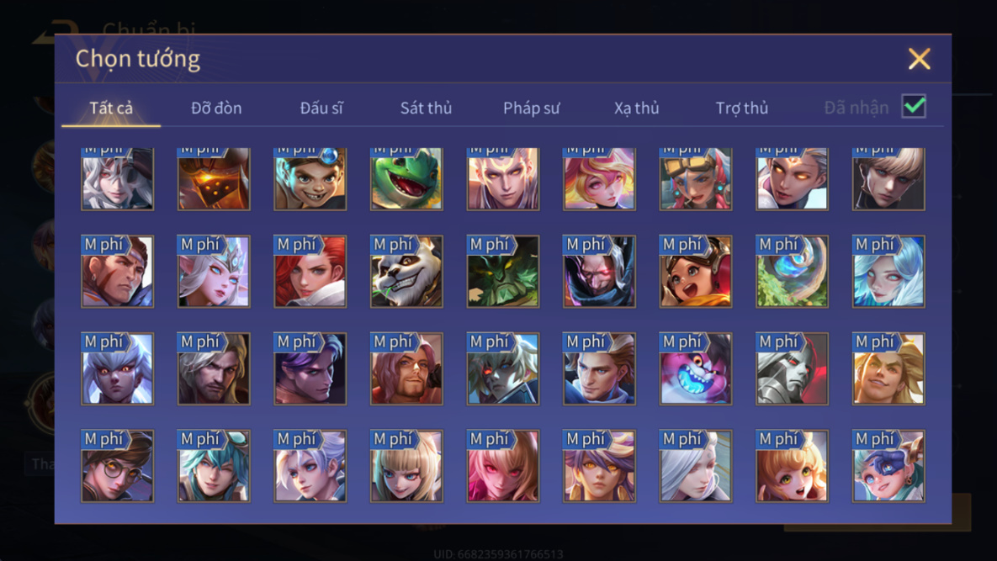The width and height of the screenshot is (997, 561).
Task: Filter by Xạ thủ tab
Action: pyautogui.click(x=636, y=108)
